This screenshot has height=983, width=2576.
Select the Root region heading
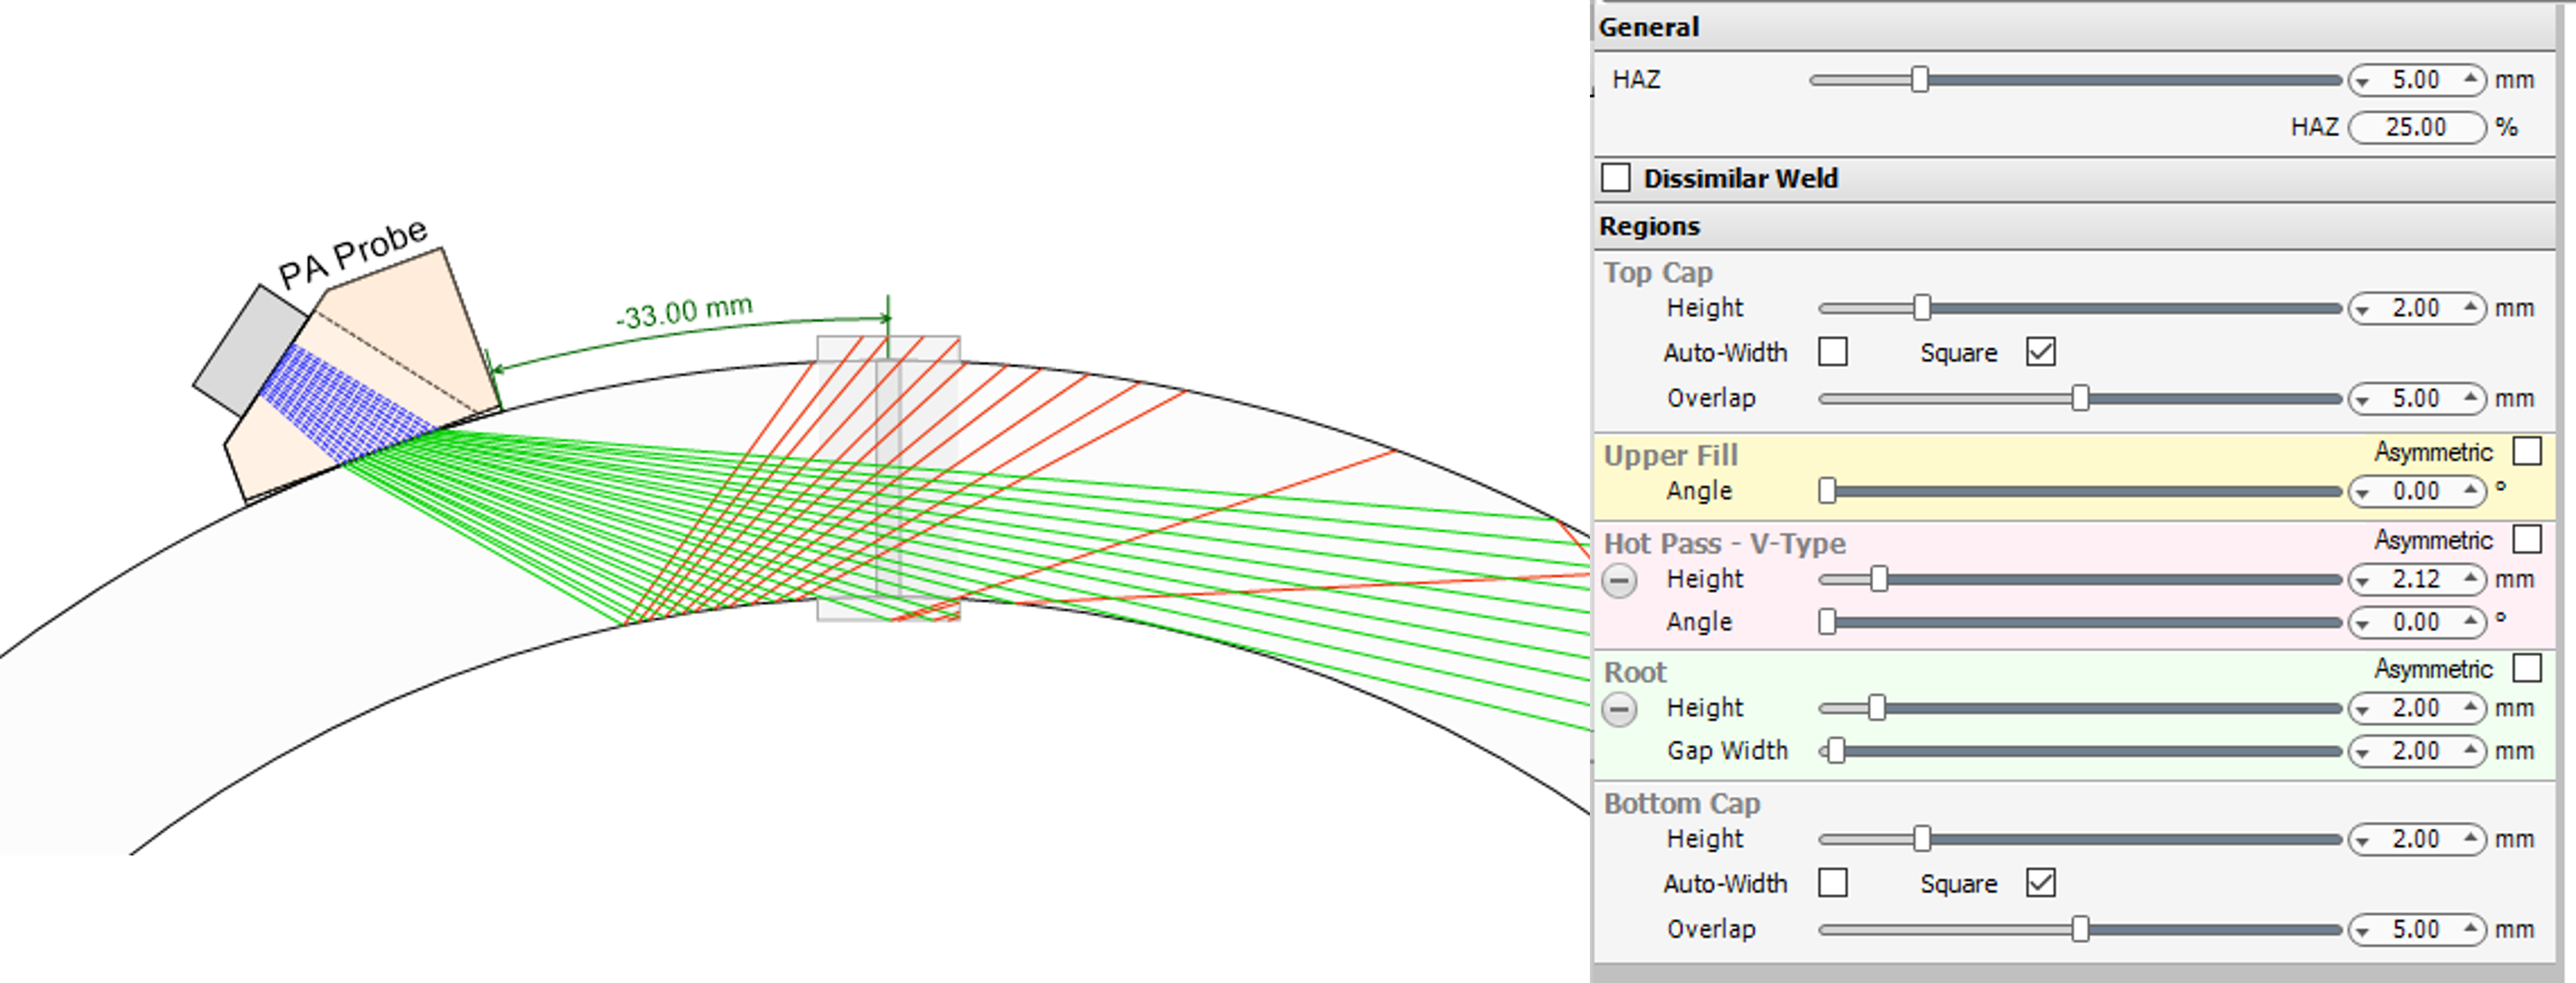click(x=1635, y=672)
